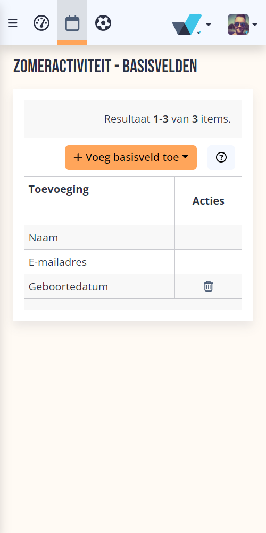Open the soccer ball section
This screenshot has width=266, height=533.
pos(103,23)
